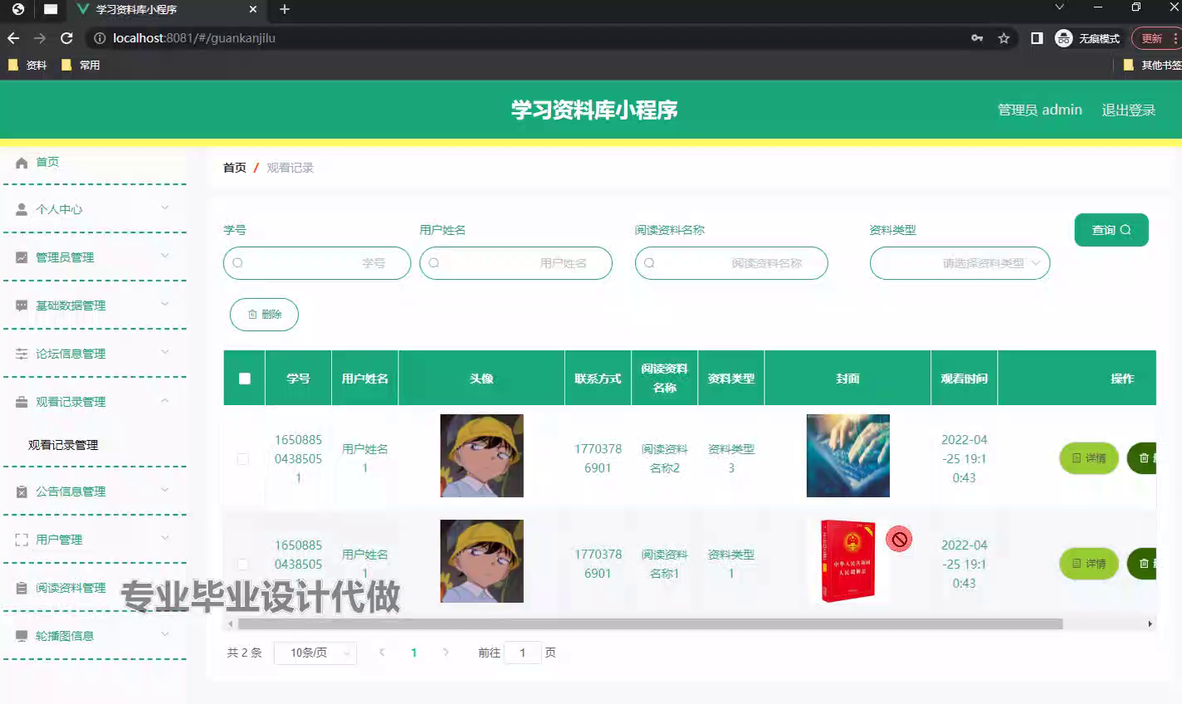The image size is (1182, 704).
Task: Toggle the select-all checkbox in table header
Action: [244, 379]
